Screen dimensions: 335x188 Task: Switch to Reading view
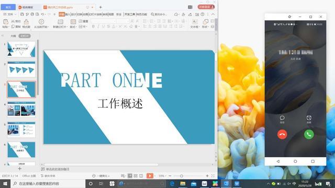click(141, 176)
